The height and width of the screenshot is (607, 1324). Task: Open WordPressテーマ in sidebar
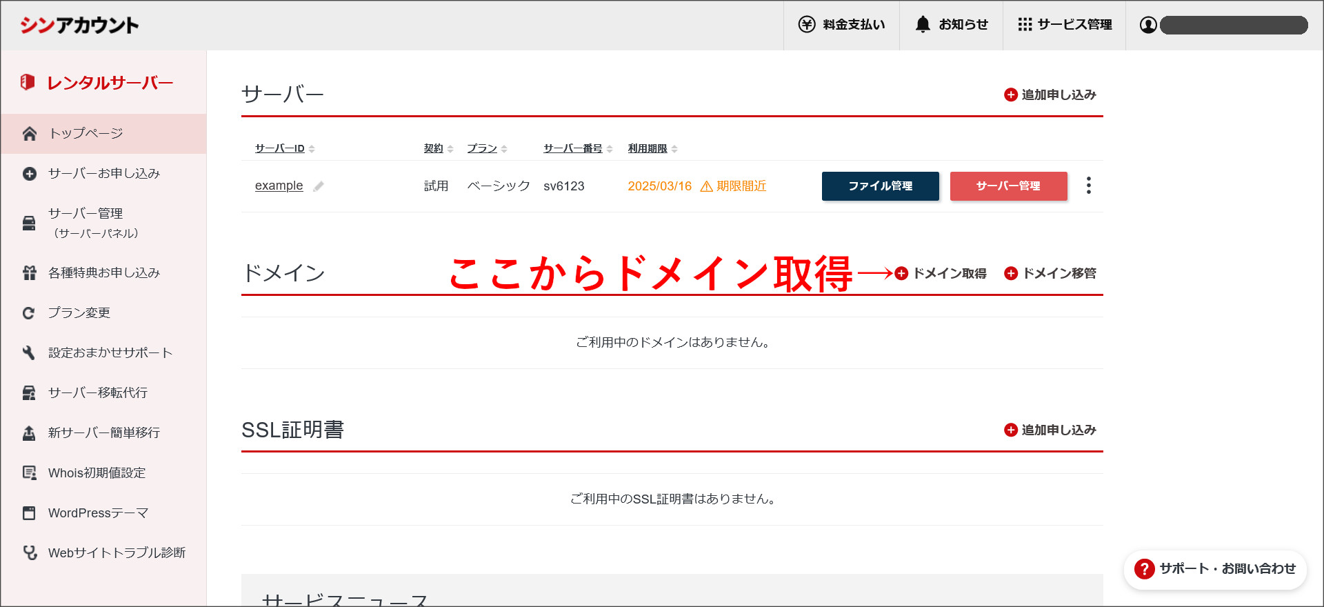(x=103, y=513)
